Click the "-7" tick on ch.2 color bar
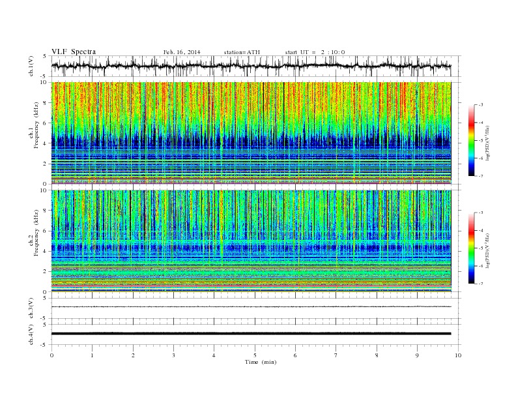Viewport: 516px width, 399px height. coord(481,284)
